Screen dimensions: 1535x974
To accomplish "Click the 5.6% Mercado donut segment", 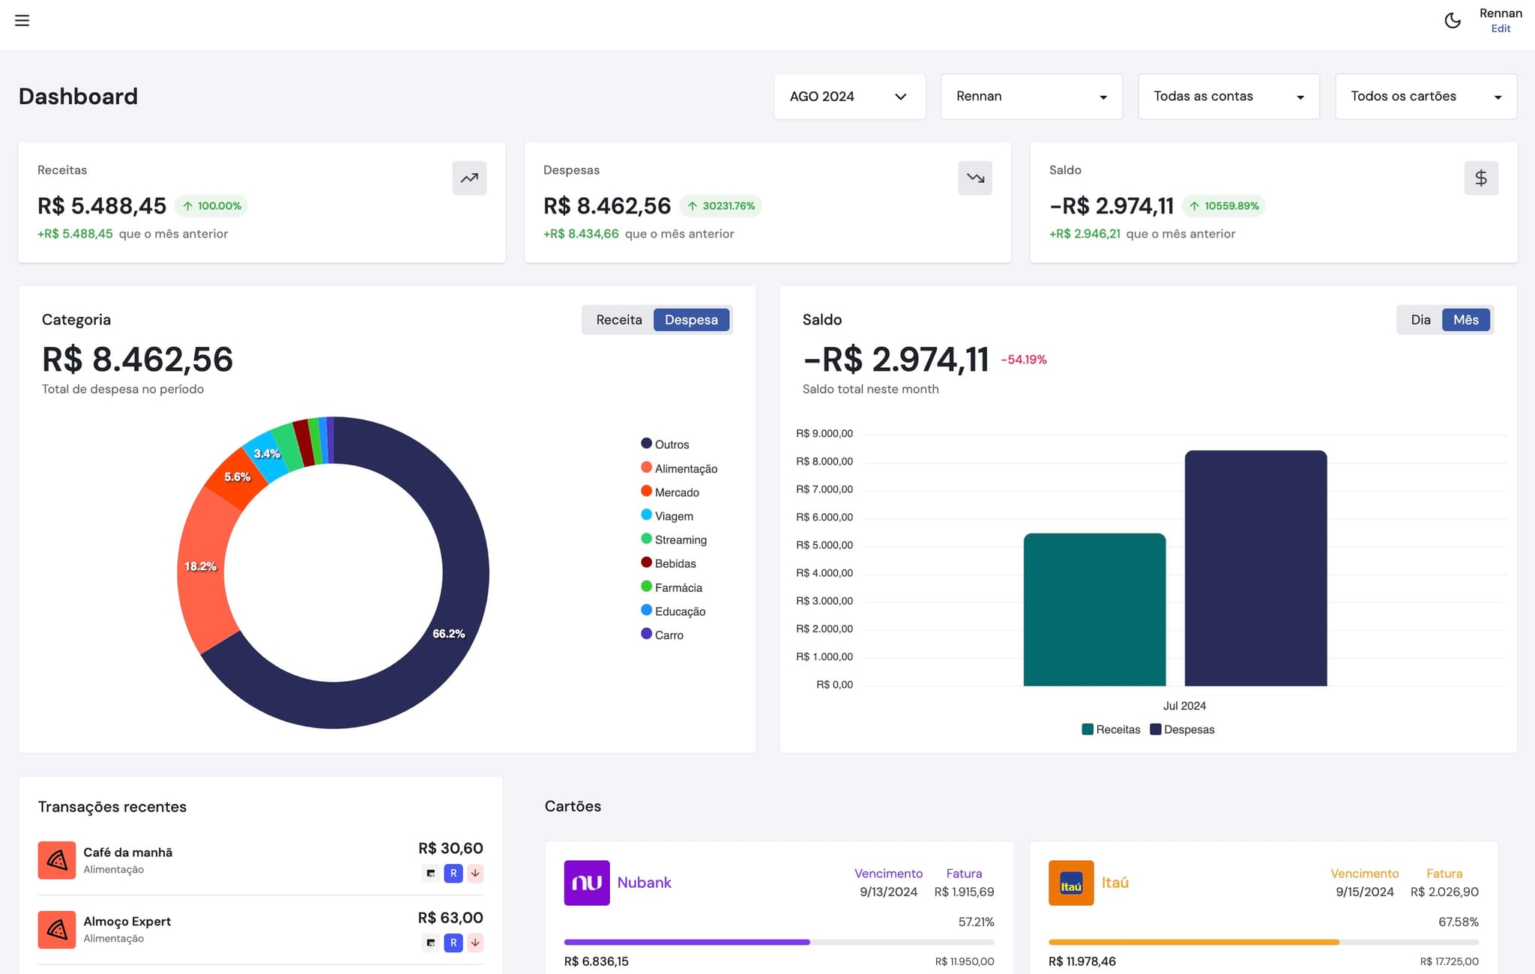I will tap(237, 477).
